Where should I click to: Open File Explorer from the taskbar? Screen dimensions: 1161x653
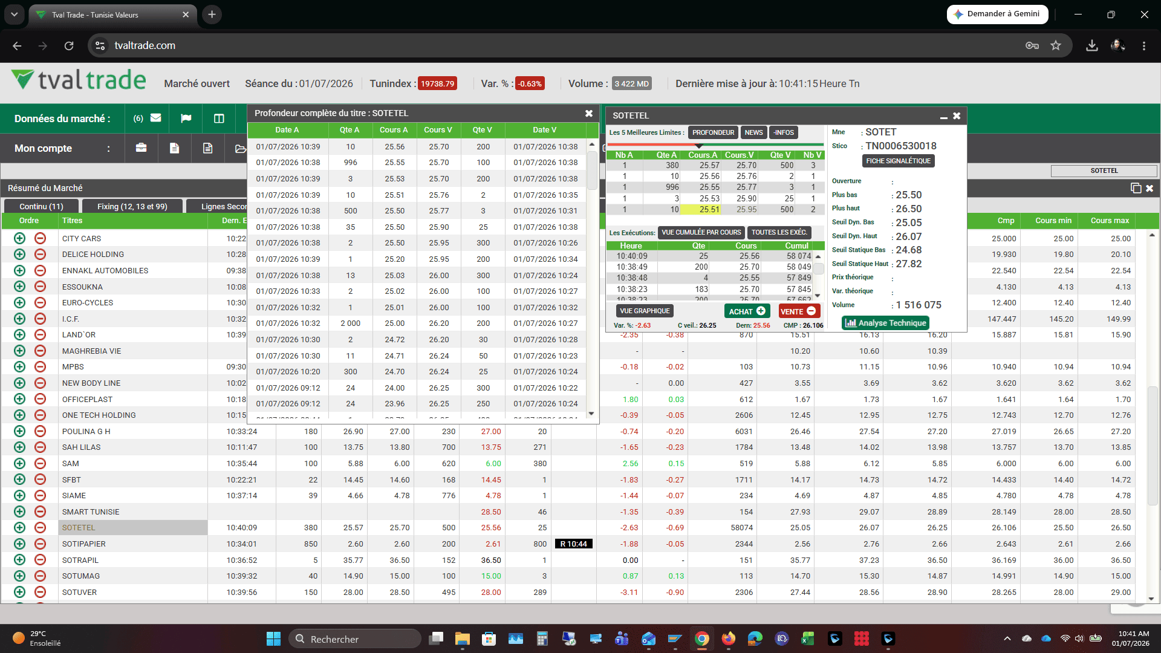tap(463, 638)
